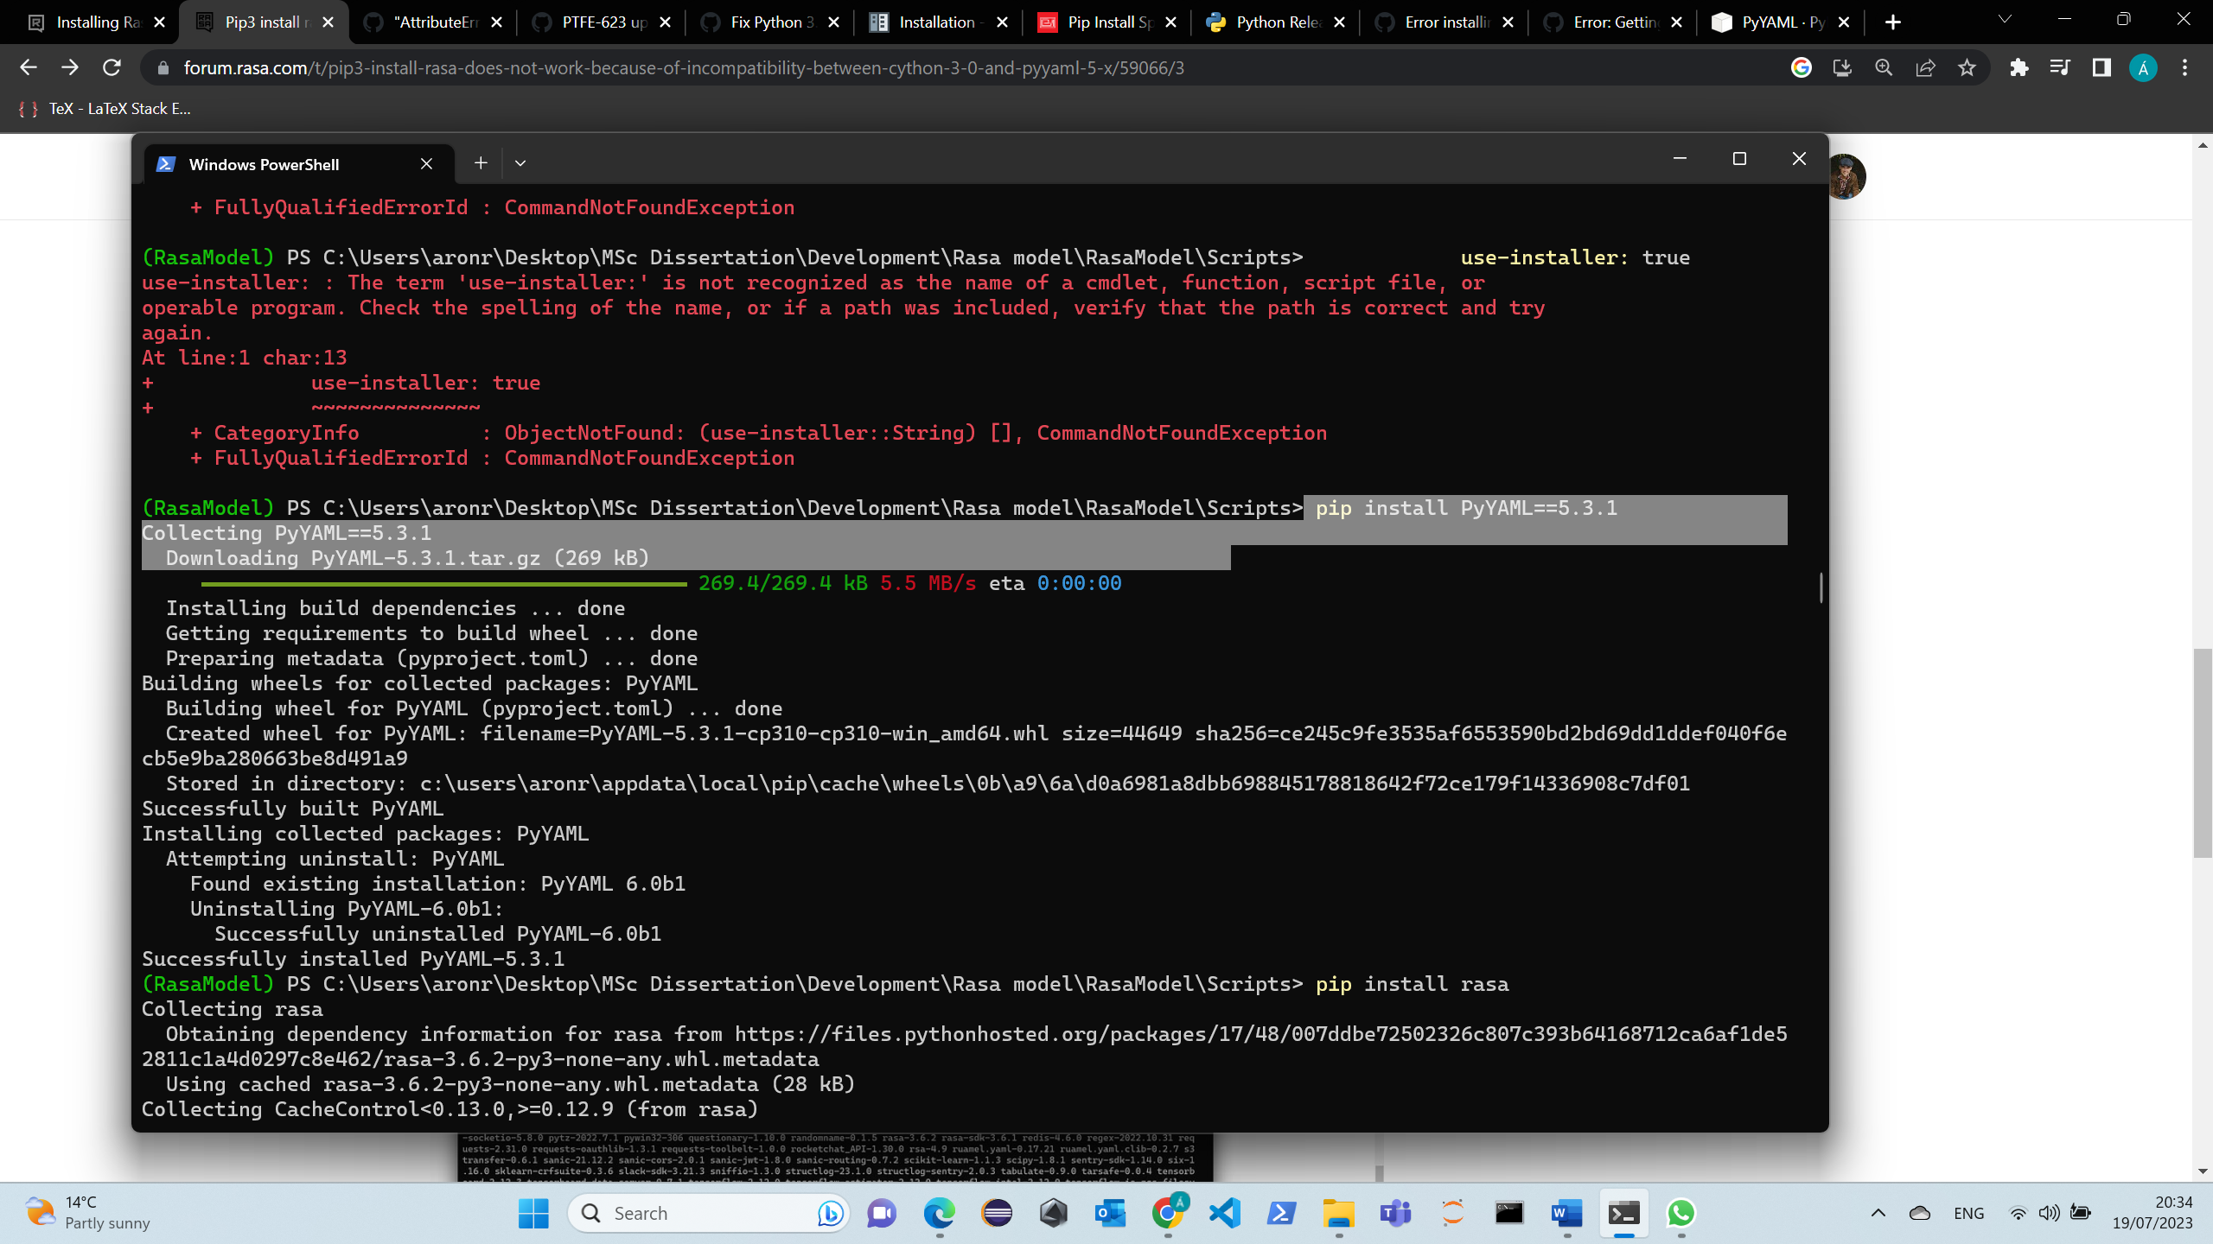Image resolution: width=2213 pixels, height=1244 pixels.
Task: Show hidden system tray icons
Action: click(x=1878, y=1213)
